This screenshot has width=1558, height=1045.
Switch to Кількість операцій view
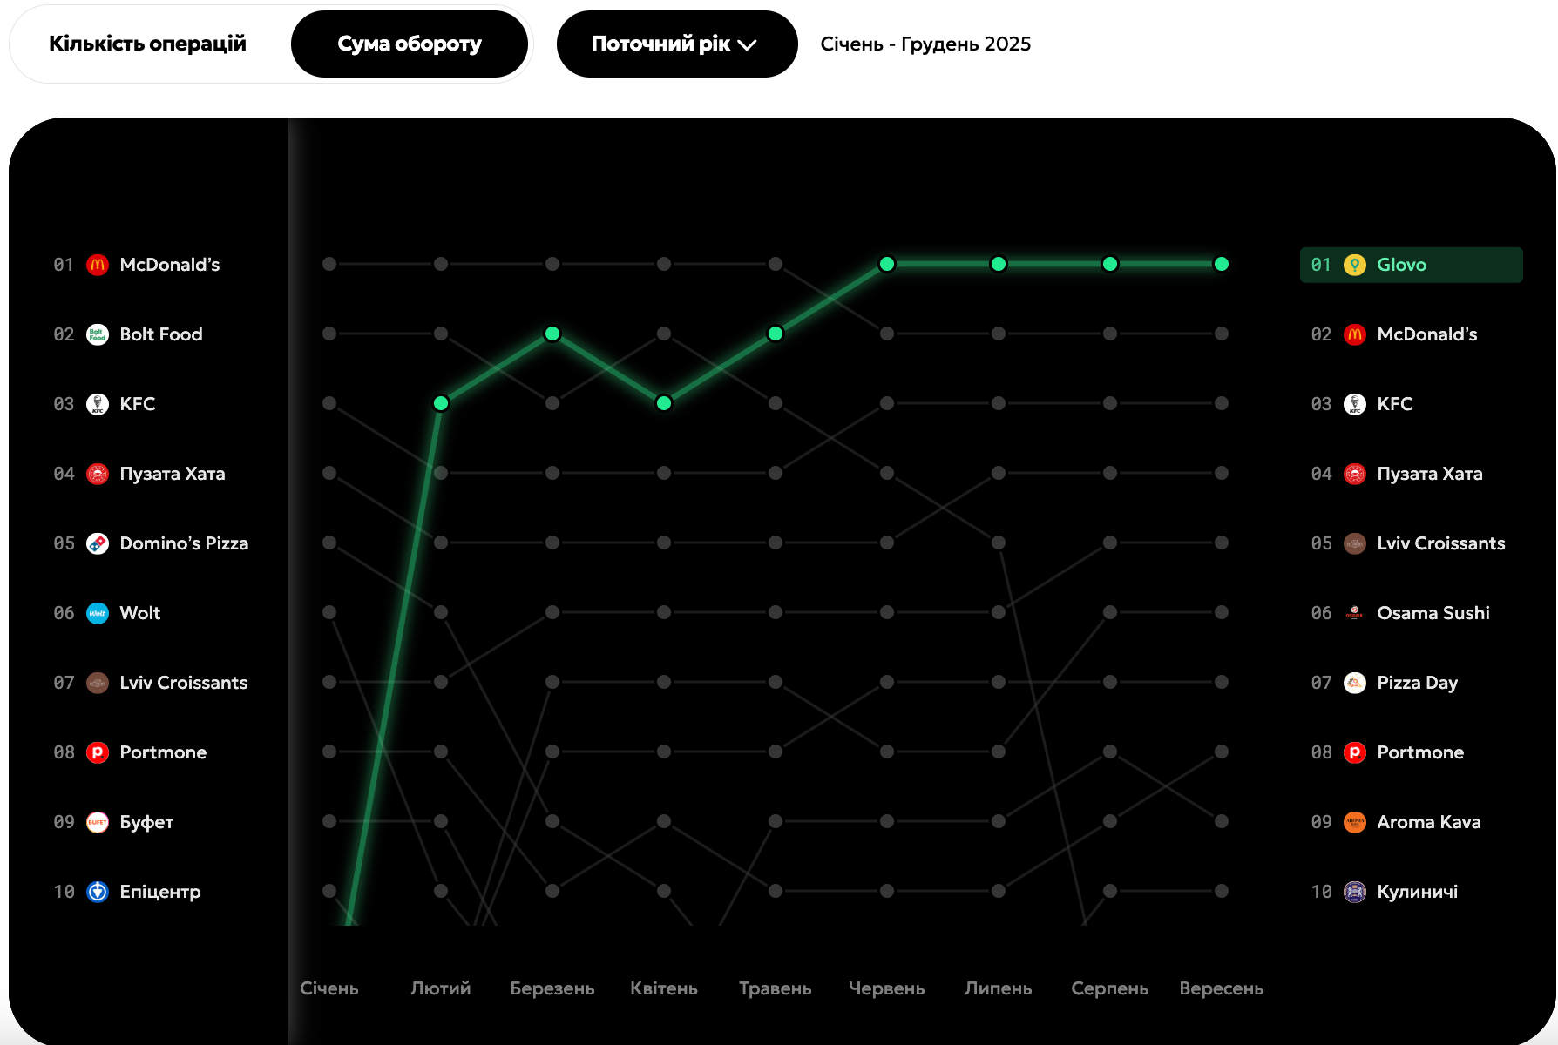coord(147,44)
